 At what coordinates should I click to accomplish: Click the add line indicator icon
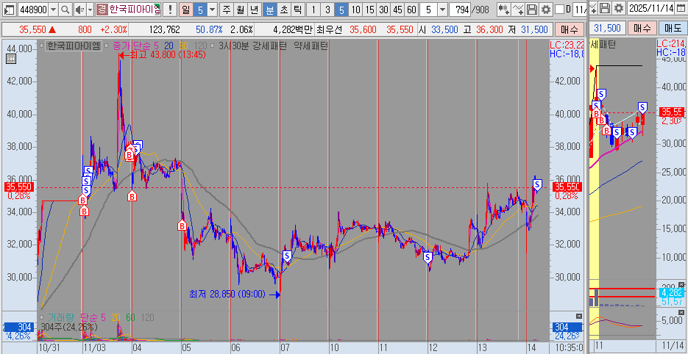tap(518, 10)
